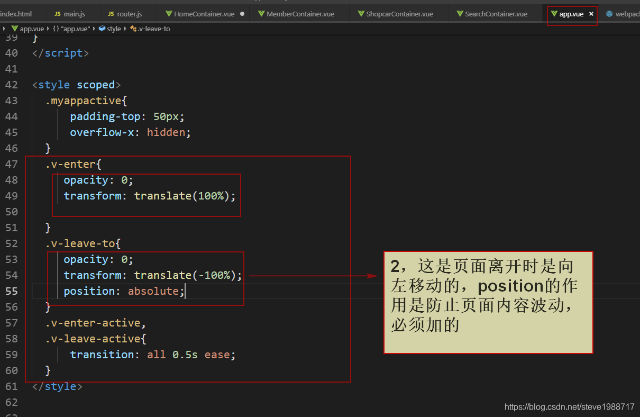The width and height of the screenshot is (640, 417).
Task: Open the "app.vue" object breadcrumb dropdown
Action: pos(76,29)
